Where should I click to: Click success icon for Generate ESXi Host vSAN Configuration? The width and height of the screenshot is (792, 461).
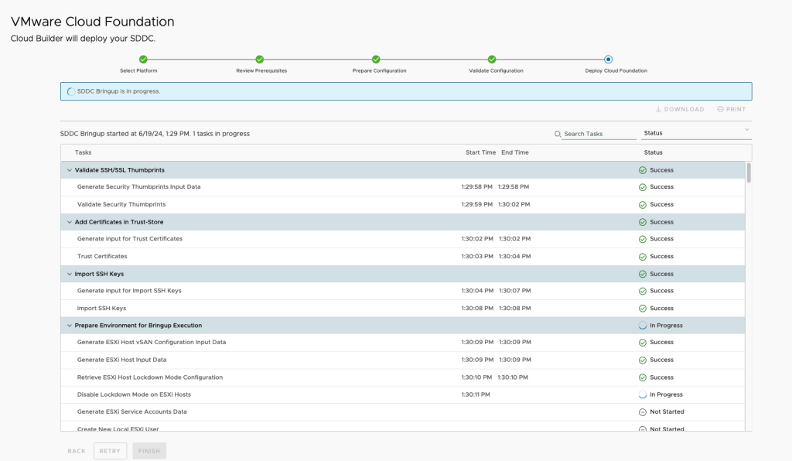pos(643,343)
